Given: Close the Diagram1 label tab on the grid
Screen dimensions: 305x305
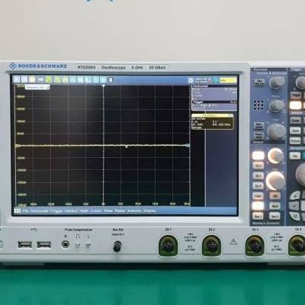Looking at the screenshot, I should (x=47, y=87).
